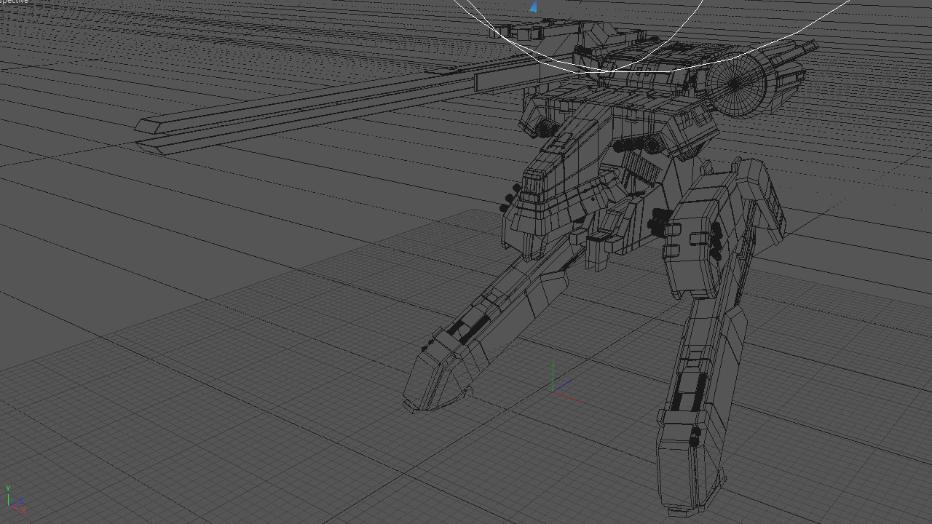Select the forward-extended leg's foot
Viewport: 932px width, 524px height.
point(438,373)
